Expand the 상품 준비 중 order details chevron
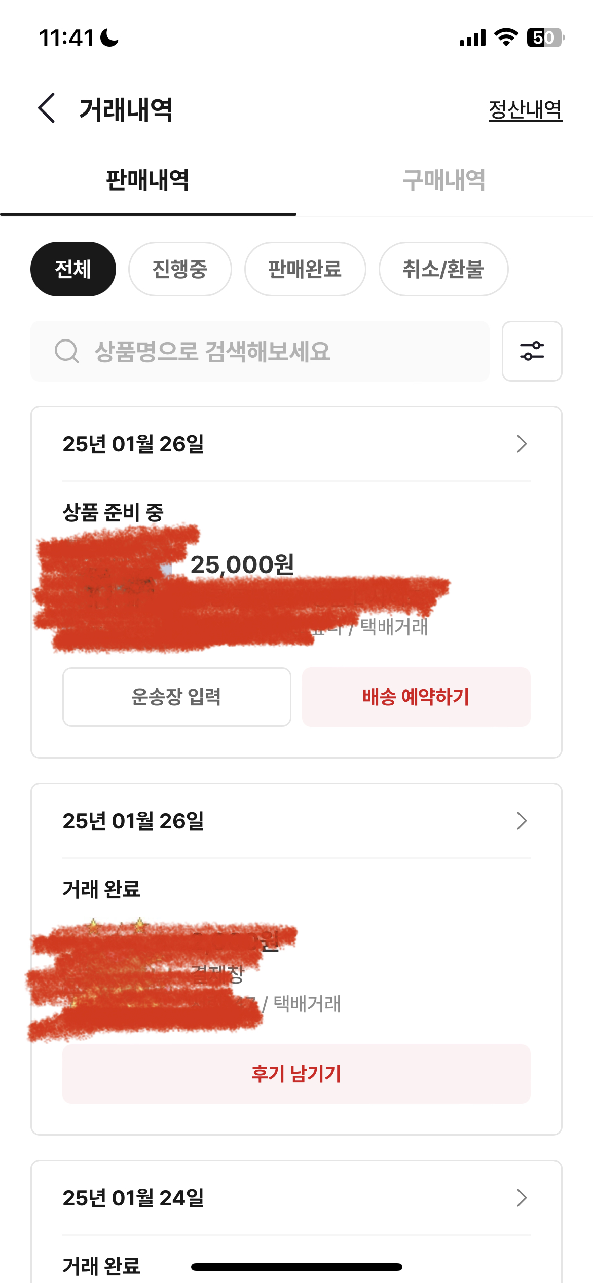Screen dimensions: 593x1283 tap(522, 444)
